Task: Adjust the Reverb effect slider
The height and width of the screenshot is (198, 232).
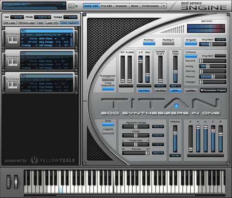Action: pos(213,61)
